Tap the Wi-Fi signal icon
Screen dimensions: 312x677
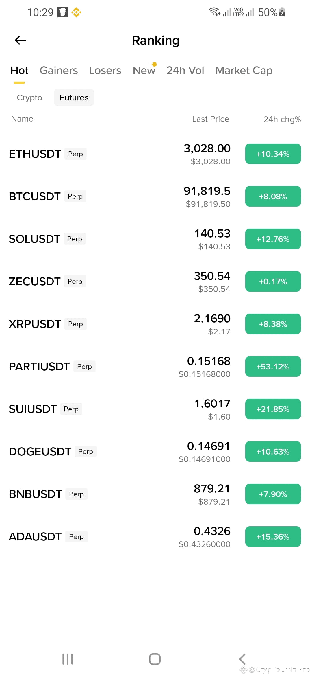click(x=214, y=12)
